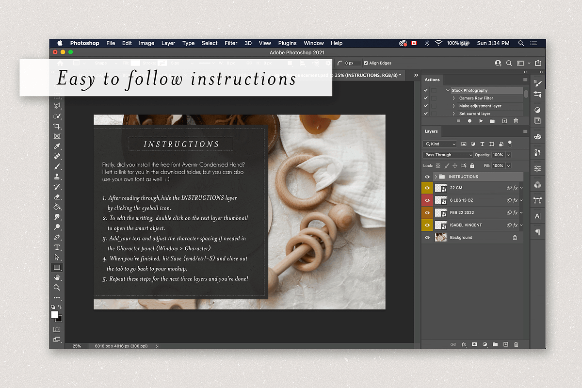The width and height of the screenshot is (582, 388).
Task: Open the Filter menu
Action: (x=231, y=43)
